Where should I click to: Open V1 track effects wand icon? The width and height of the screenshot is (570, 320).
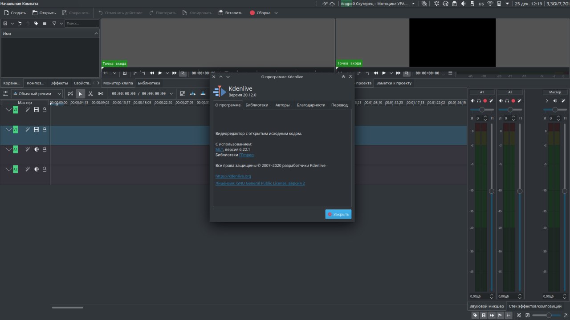point(28,130)
